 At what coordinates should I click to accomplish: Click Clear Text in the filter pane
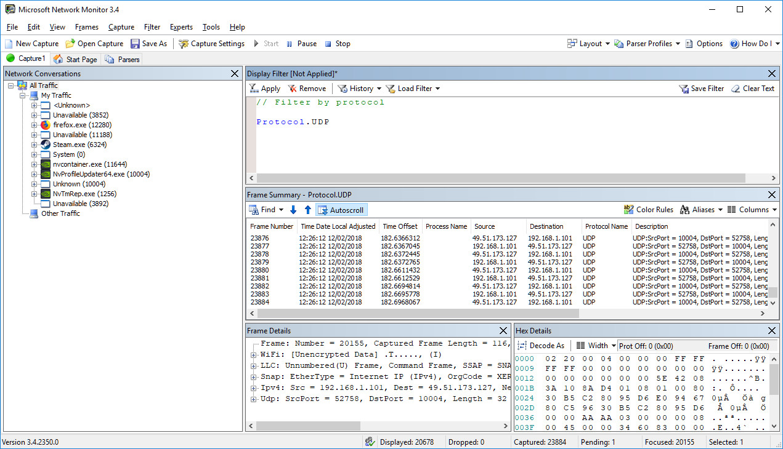pyautogui.click(x=752, y=89)
